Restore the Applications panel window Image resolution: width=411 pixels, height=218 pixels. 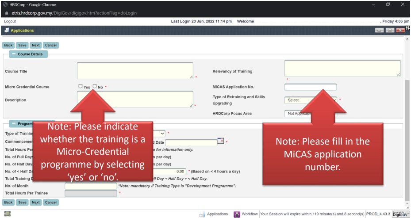click(x=390, y=31)
